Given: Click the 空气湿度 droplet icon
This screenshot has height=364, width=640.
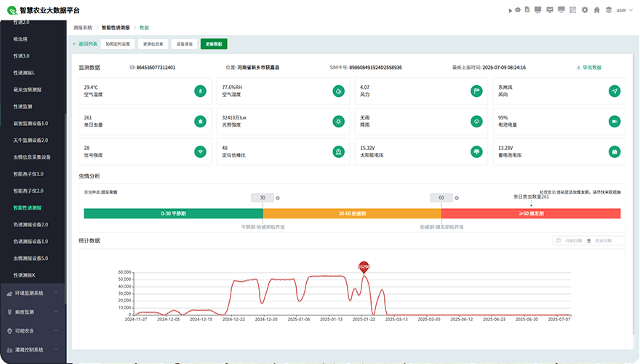Looking at the screenshot, I should coord(337,91).
